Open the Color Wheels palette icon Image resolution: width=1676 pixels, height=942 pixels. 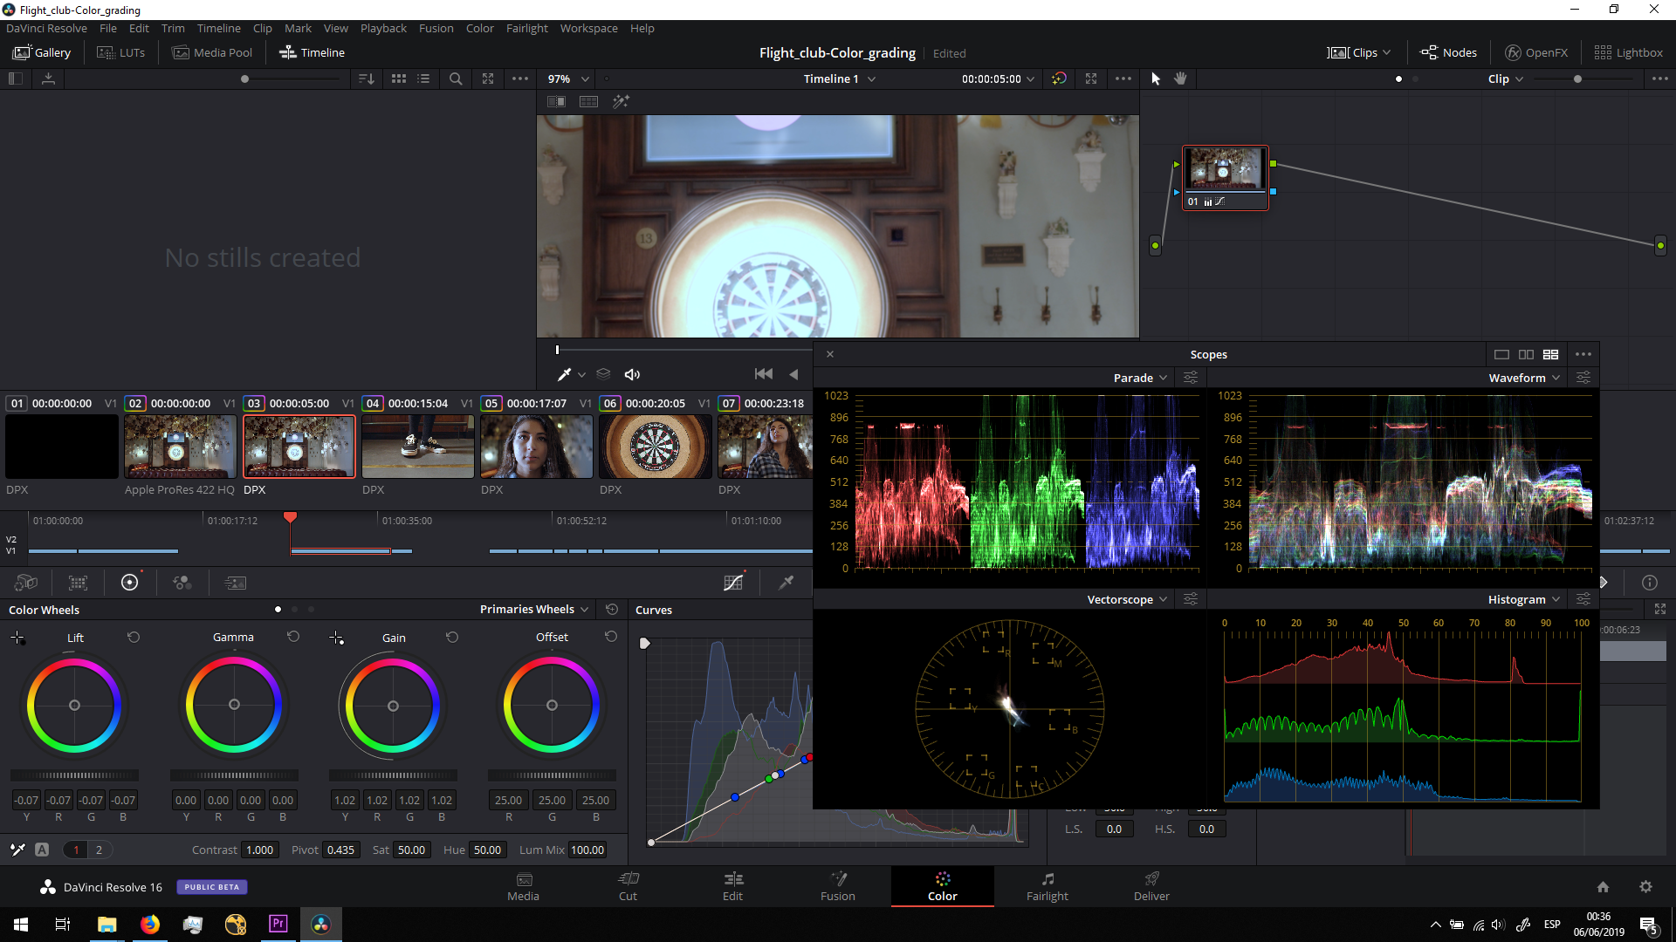click(129, 583)
